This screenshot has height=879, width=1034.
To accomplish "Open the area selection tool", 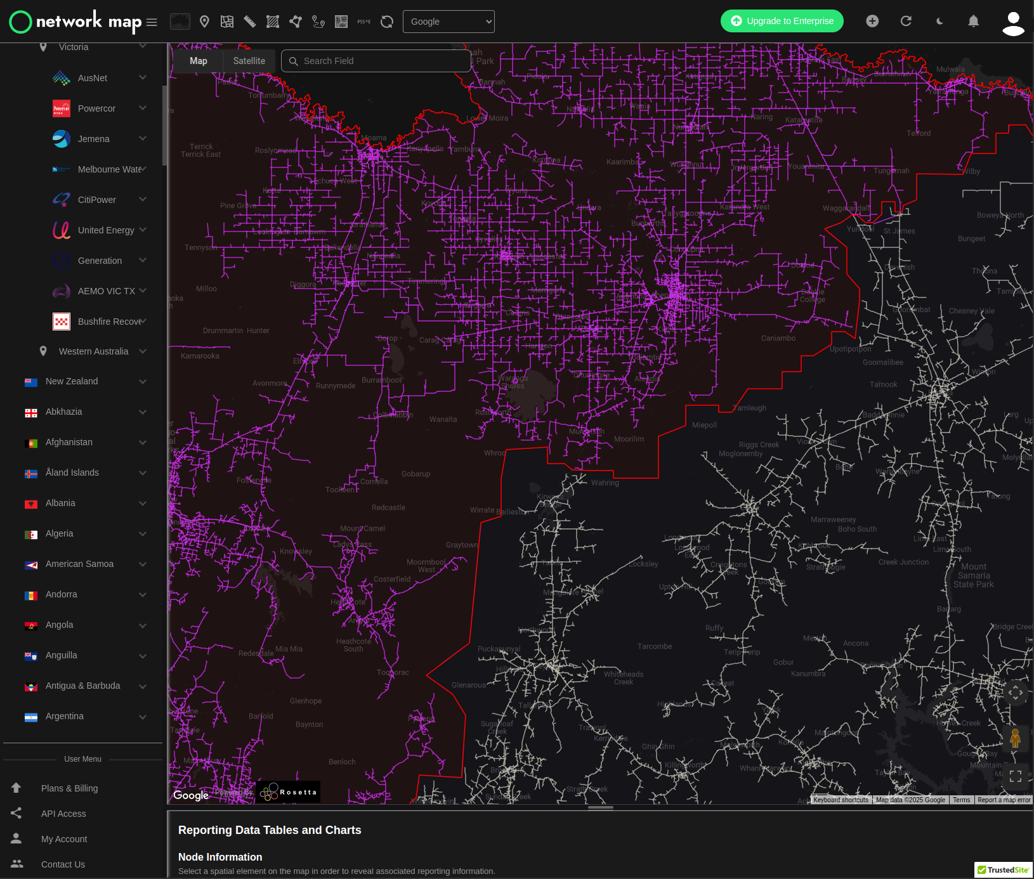I will [x=272, y=21].
